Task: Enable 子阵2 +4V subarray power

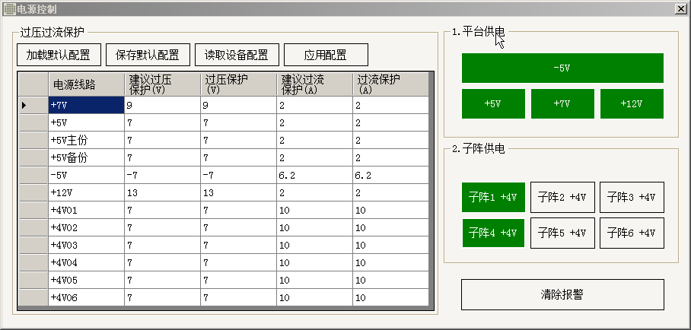Action: click(562, 197)
